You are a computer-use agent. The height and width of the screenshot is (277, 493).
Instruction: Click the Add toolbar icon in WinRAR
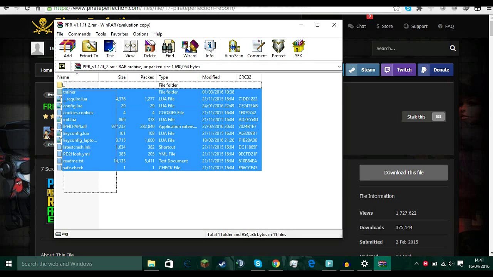tap(67, 49)
